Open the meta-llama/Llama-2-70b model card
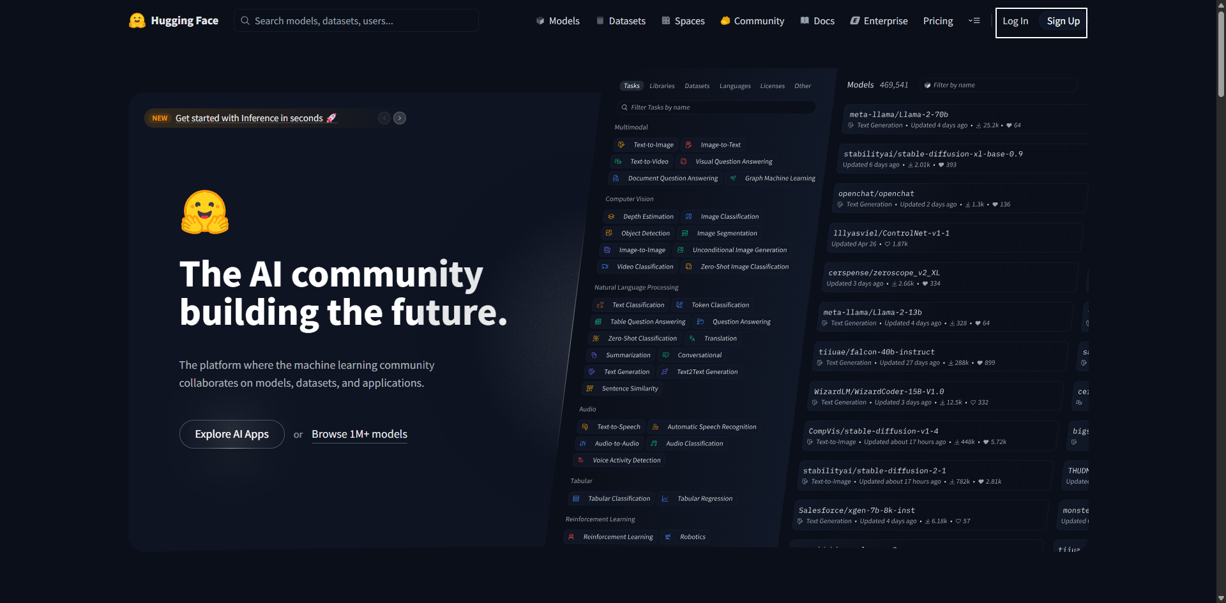Viewport: 1226px width, 603px height. 965,119
